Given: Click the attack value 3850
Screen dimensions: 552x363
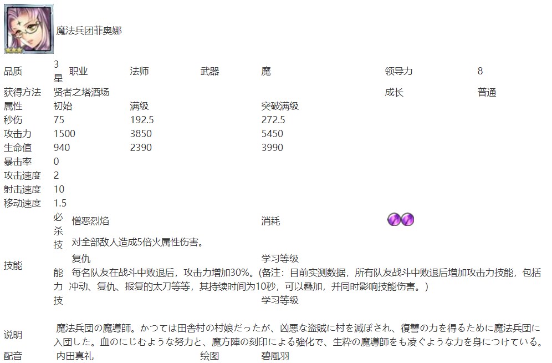Looking at the screenshot, I should click(x=141, y=134).
